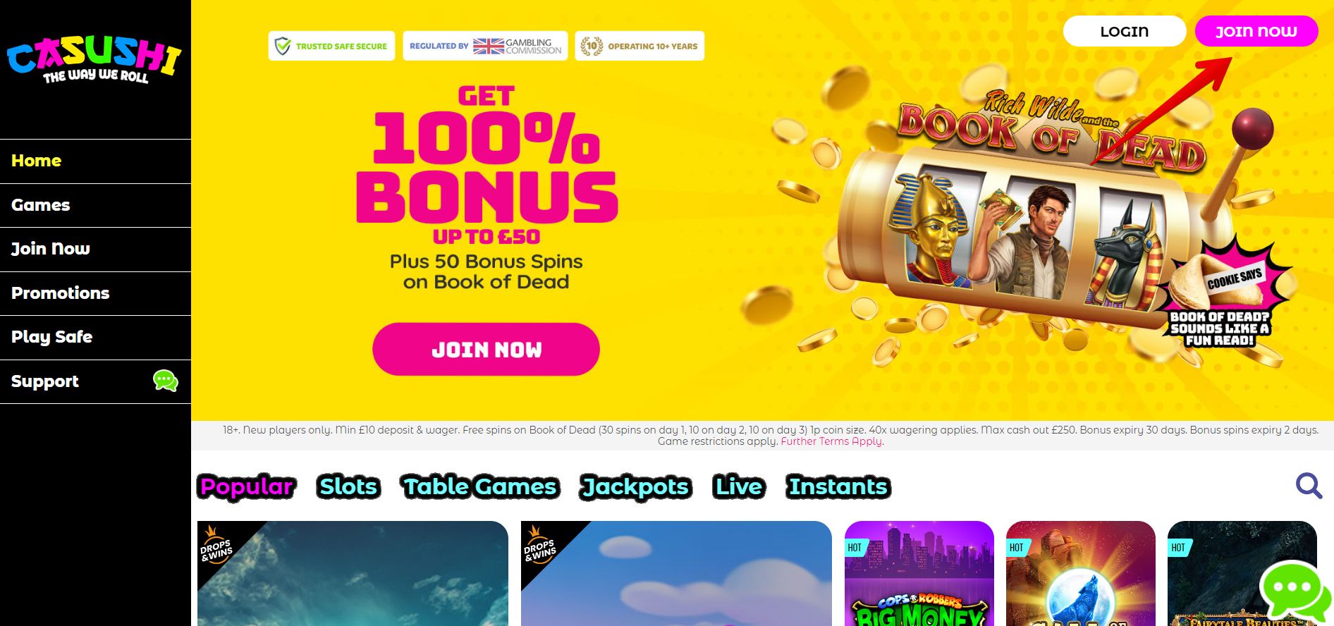Switch to the Slots tab
This screenshot has height=626, width=1334.
point(348,486)
